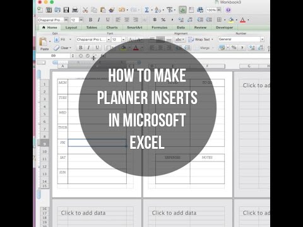Click the Filter funnel icon
Viewport: 303px width, 227px height.
(169, 9)
